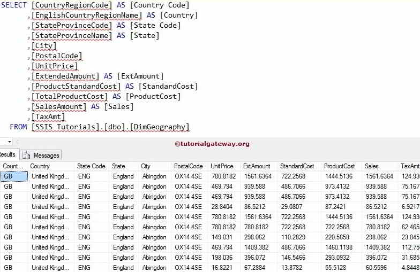This screenshot has height=272, width=420.
Task: Place cursor on [StateProvinceCode] in query
Action: [72, 26]
